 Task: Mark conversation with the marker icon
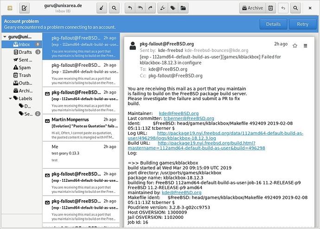click(x=163, y=8)
